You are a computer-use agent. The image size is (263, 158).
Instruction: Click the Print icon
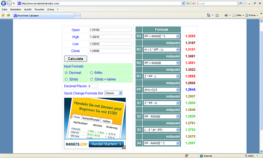tap(226, 15)
